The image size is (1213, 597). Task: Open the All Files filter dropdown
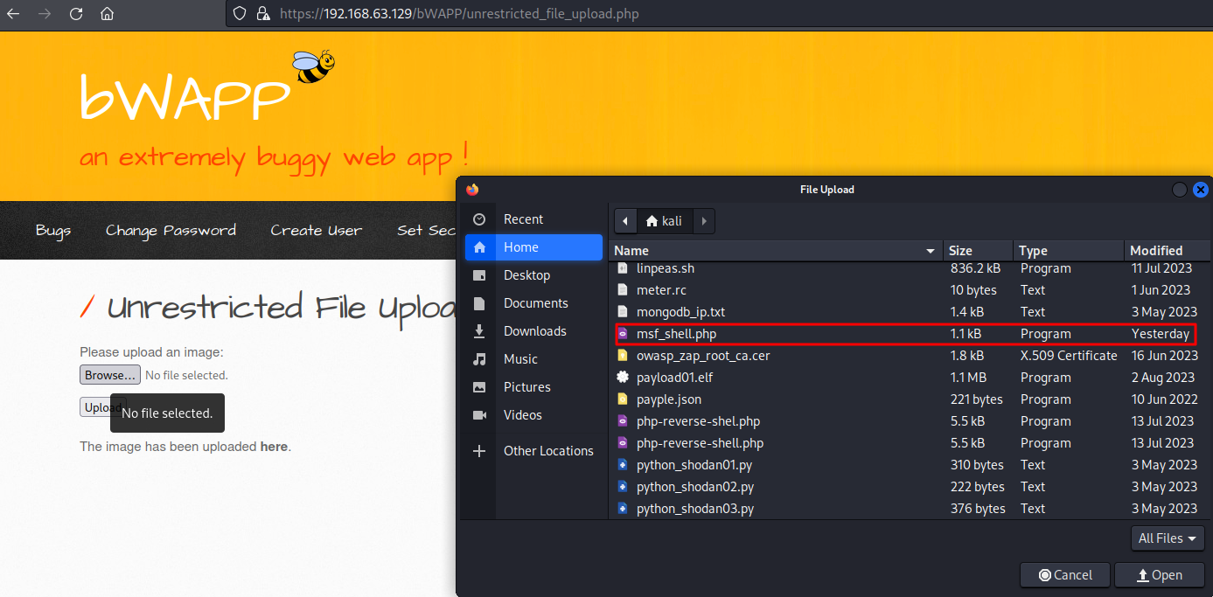pyautogui.click(x=1168, y=538)
